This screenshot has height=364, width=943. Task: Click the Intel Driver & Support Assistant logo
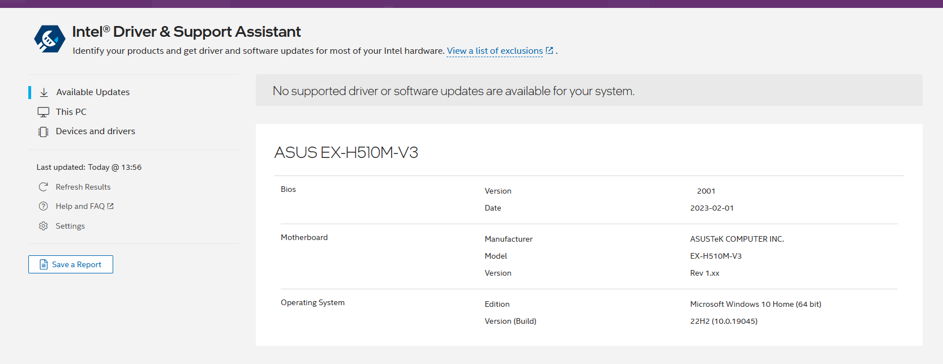pyautogui.click(x=49, y=39)
